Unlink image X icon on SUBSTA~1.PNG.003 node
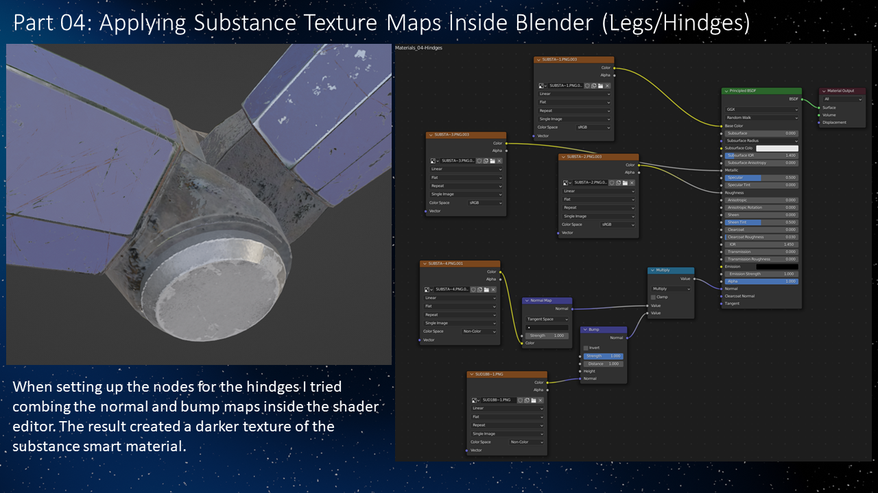 point(607,86)
